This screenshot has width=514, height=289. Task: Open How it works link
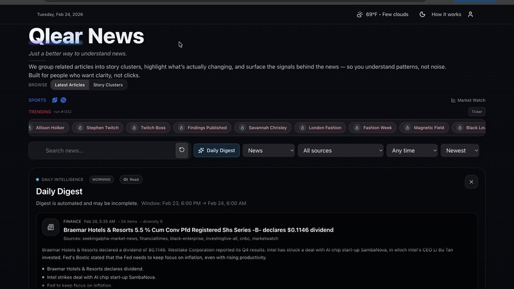point(446,14)
